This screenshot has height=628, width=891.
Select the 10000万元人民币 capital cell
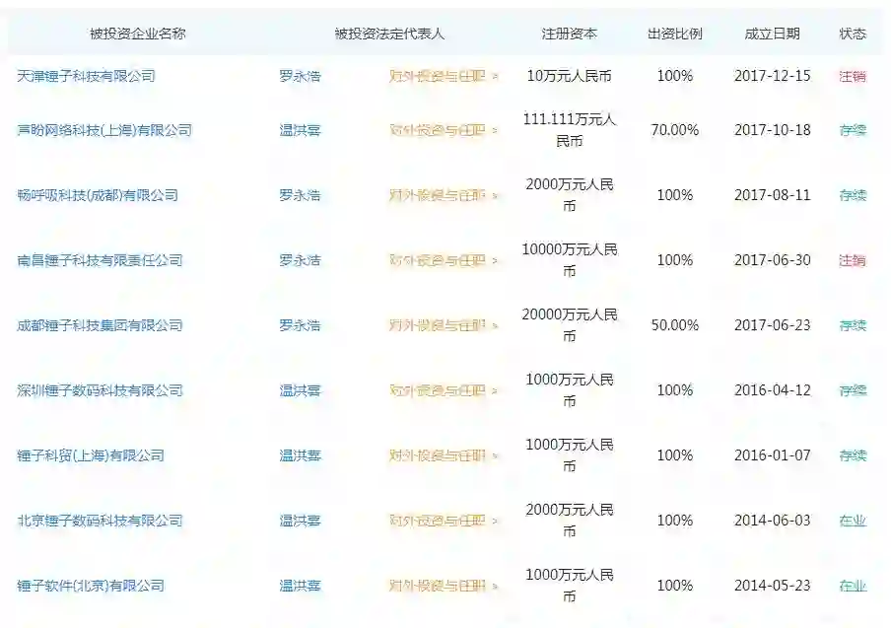569,260
